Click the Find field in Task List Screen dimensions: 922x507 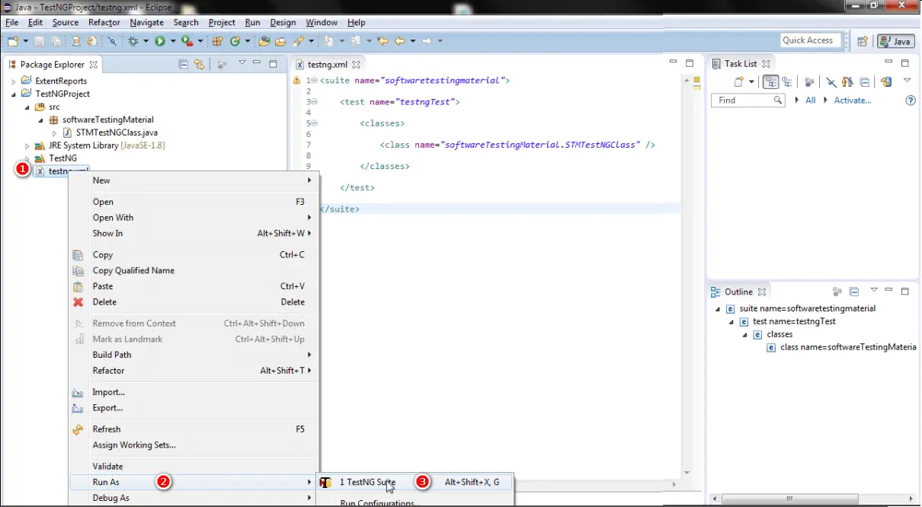point(748,100)
